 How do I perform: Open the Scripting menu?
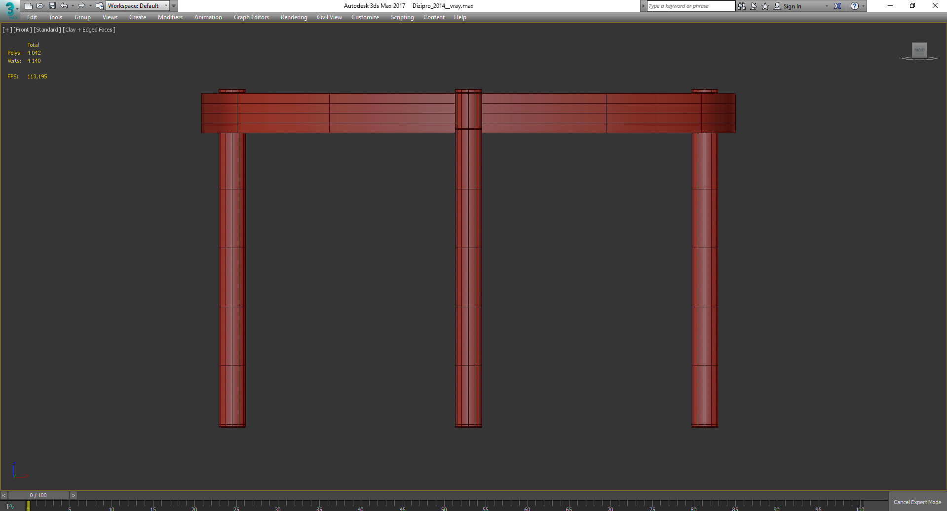click(402, 17)
